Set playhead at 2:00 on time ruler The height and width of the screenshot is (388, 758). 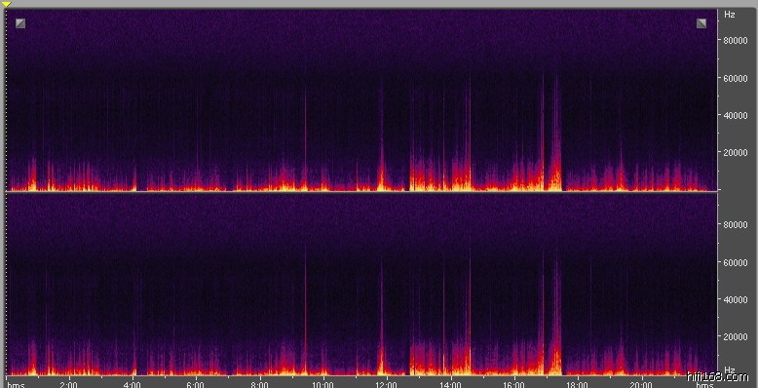(x=68, y=385)
